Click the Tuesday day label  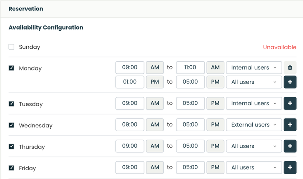(31, 104)
